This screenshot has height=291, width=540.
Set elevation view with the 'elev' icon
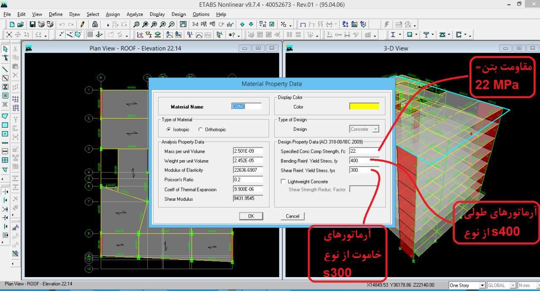212,24
